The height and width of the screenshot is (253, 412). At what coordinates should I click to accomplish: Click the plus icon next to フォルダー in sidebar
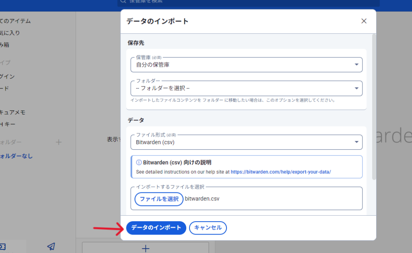[x=59, y=142]
